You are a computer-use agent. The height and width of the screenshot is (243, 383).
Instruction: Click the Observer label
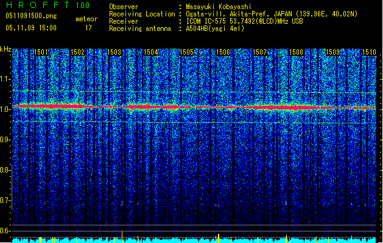124,7
